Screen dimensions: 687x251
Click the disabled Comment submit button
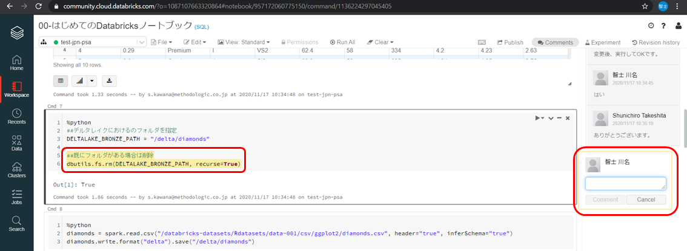[605, 200]
